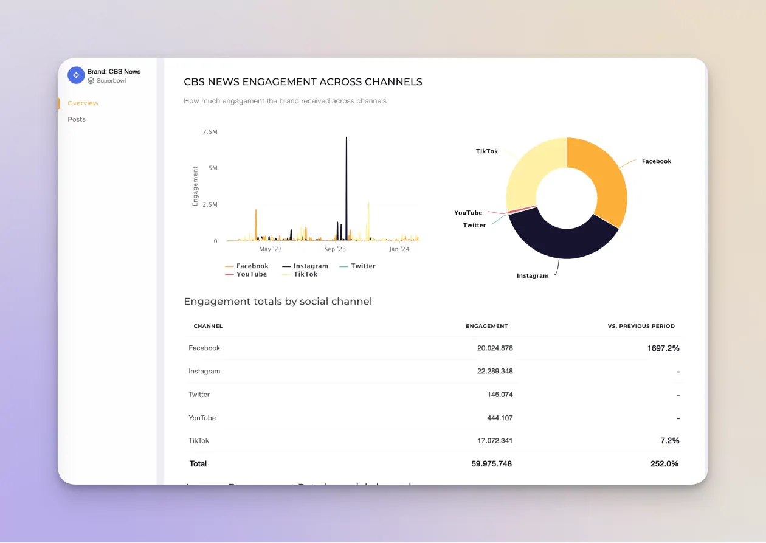Click the Superbowl project label

tap(111, 80)
